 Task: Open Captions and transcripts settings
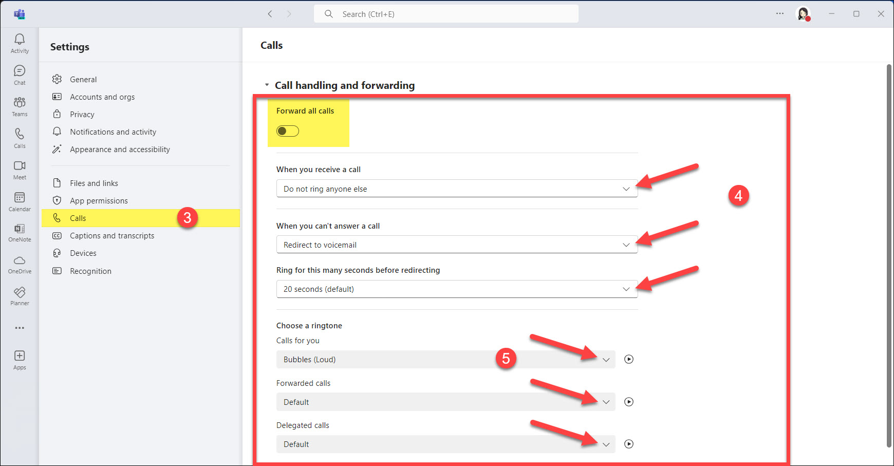pyautogui.click(x=112, y=235)
